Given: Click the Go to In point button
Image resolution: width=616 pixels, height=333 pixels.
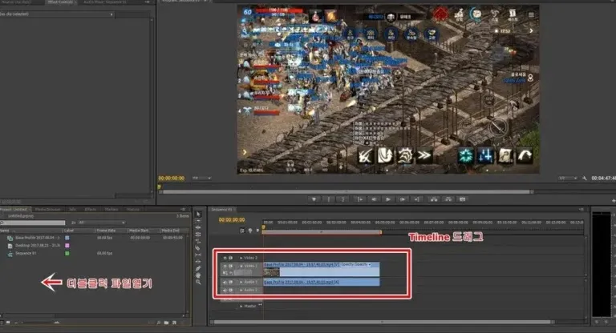Looking at the screenshot, I should (359, 199).
